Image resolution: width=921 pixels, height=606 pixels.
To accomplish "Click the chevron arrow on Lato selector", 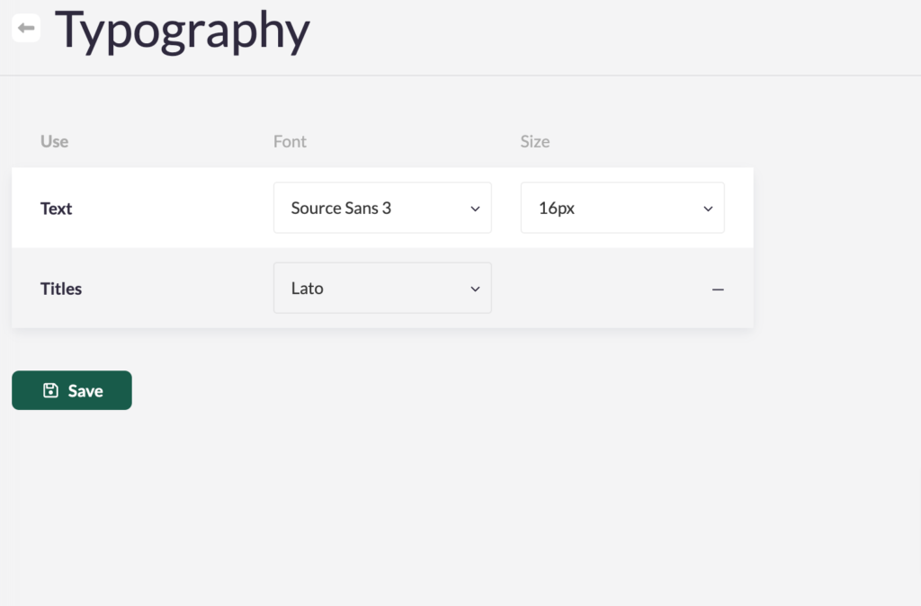I will tap(475, 290).
